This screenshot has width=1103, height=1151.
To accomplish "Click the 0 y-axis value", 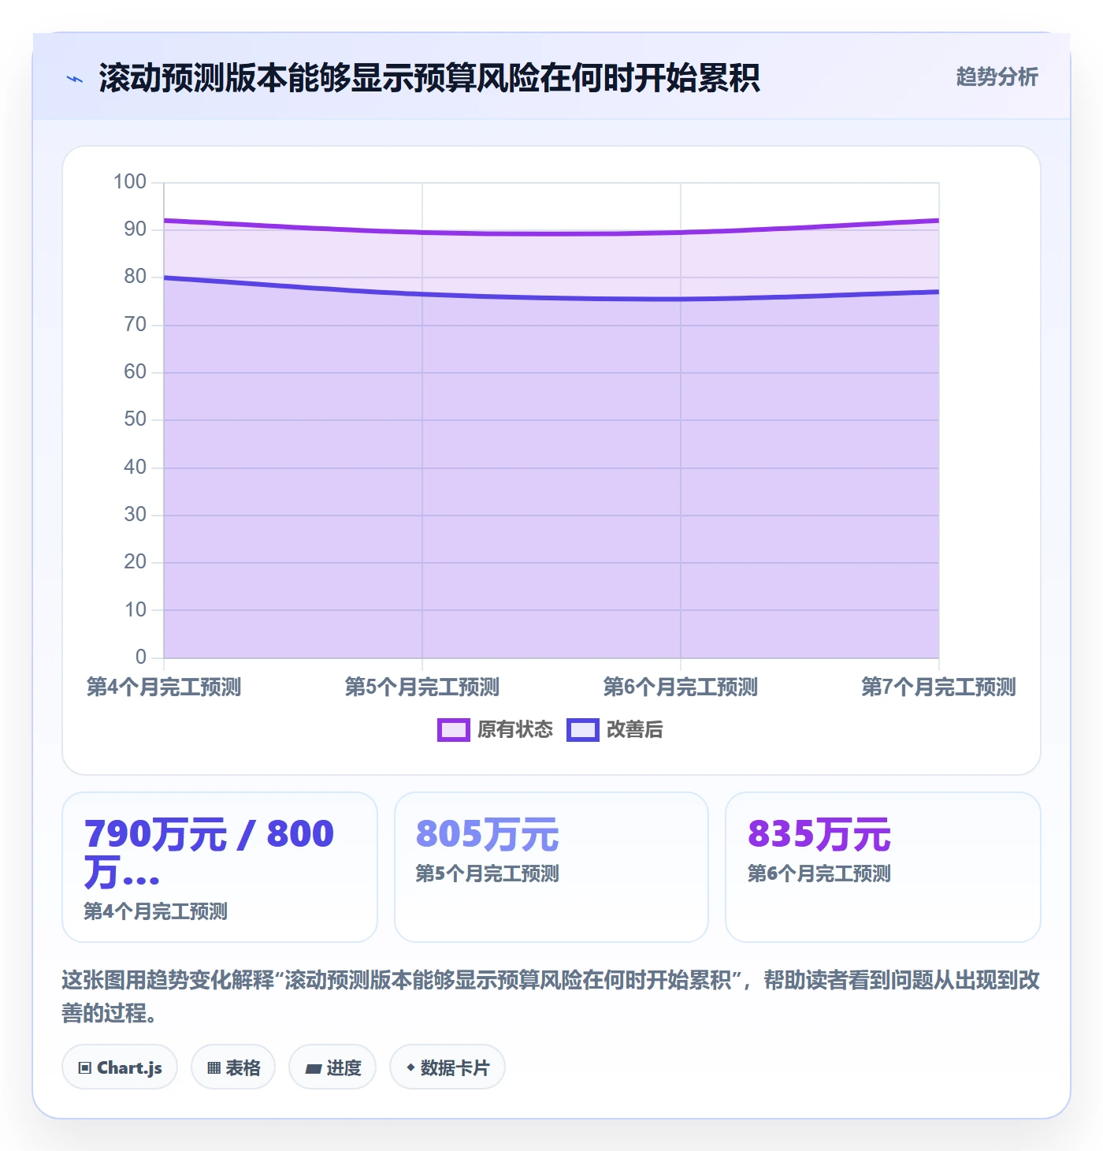I will pos(141,657).
